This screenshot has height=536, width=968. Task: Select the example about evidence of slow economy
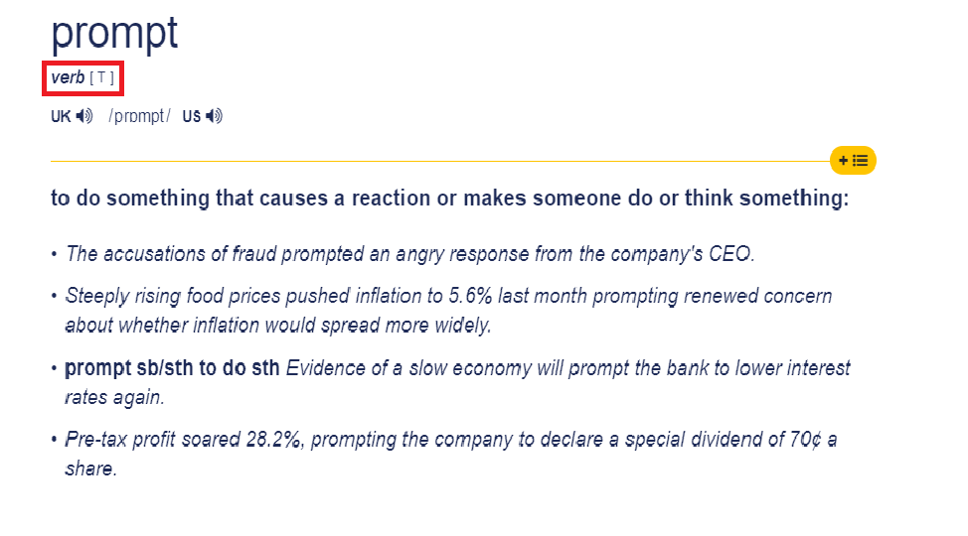coord(457,382)
